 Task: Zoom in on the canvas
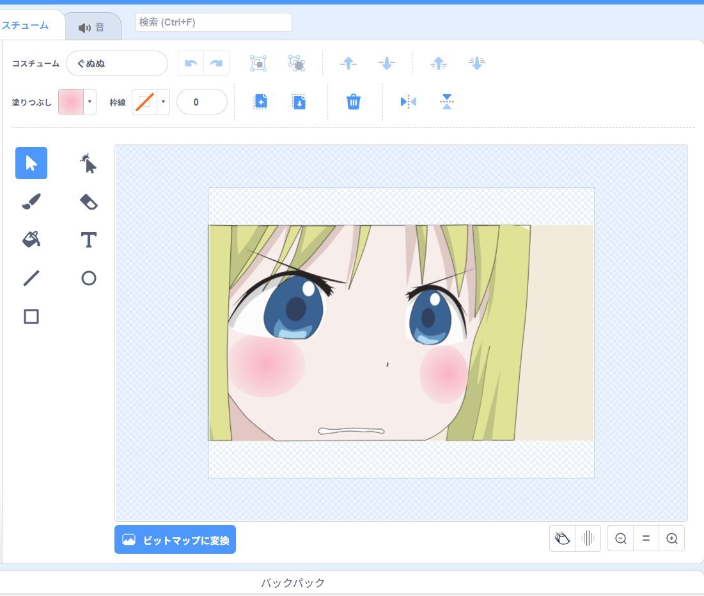click(671, 538)
